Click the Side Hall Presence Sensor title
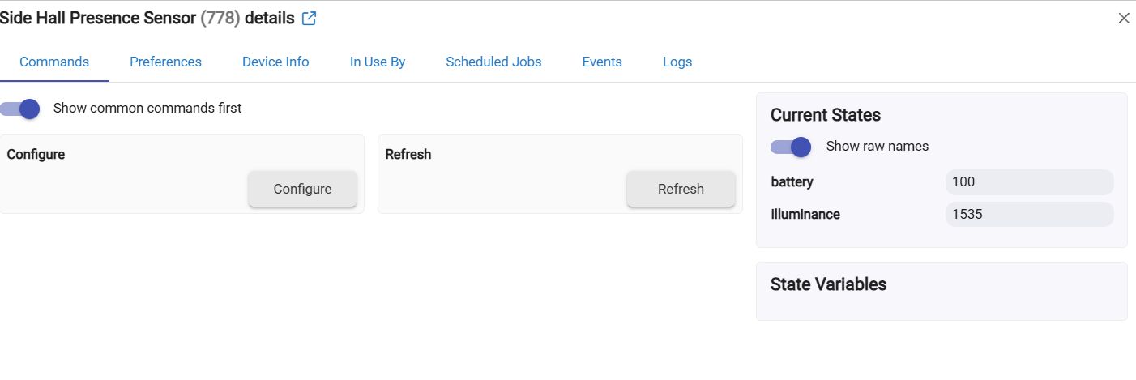This screenshot has width=1136, height=380. (x=99, y=19)
